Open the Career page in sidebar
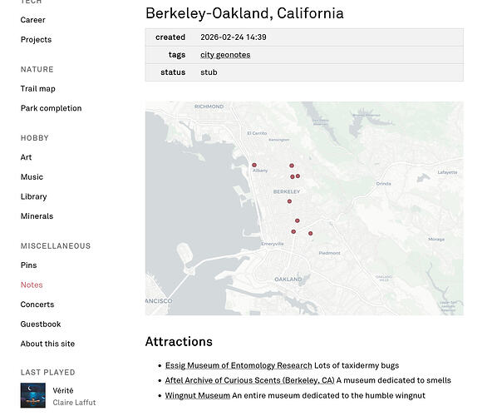 pos(33,20)
